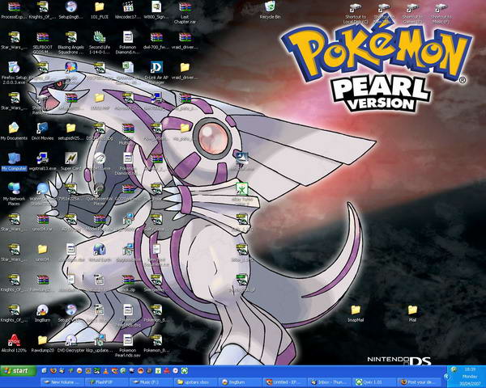
Task: Open the Pokemon Pearl.nds.sav file
Action: click(x=128, y=346)
